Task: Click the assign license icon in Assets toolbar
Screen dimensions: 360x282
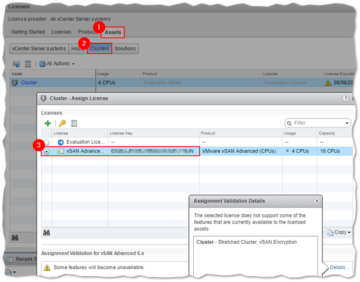Action: (x=16, y=64)
